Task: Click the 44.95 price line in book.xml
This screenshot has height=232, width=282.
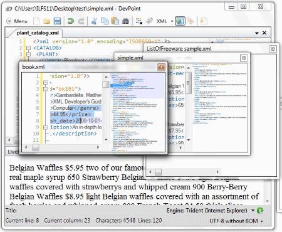Action: point(71,114)
